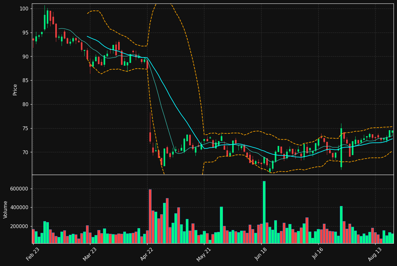Click the Volume axis title
The image size is (397, 266).
coord(6,209)
